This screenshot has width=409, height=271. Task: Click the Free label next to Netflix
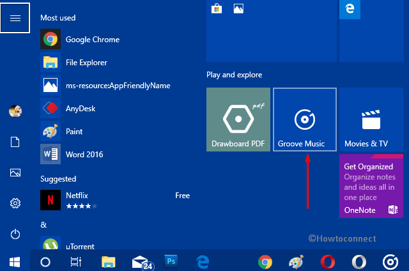(183, 196)
